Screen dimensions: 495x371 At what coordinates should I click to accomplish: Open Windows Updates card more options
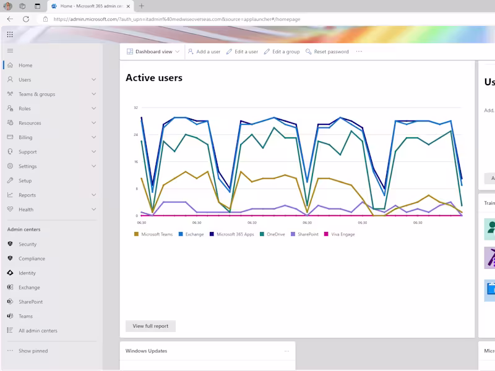point(286,351)
